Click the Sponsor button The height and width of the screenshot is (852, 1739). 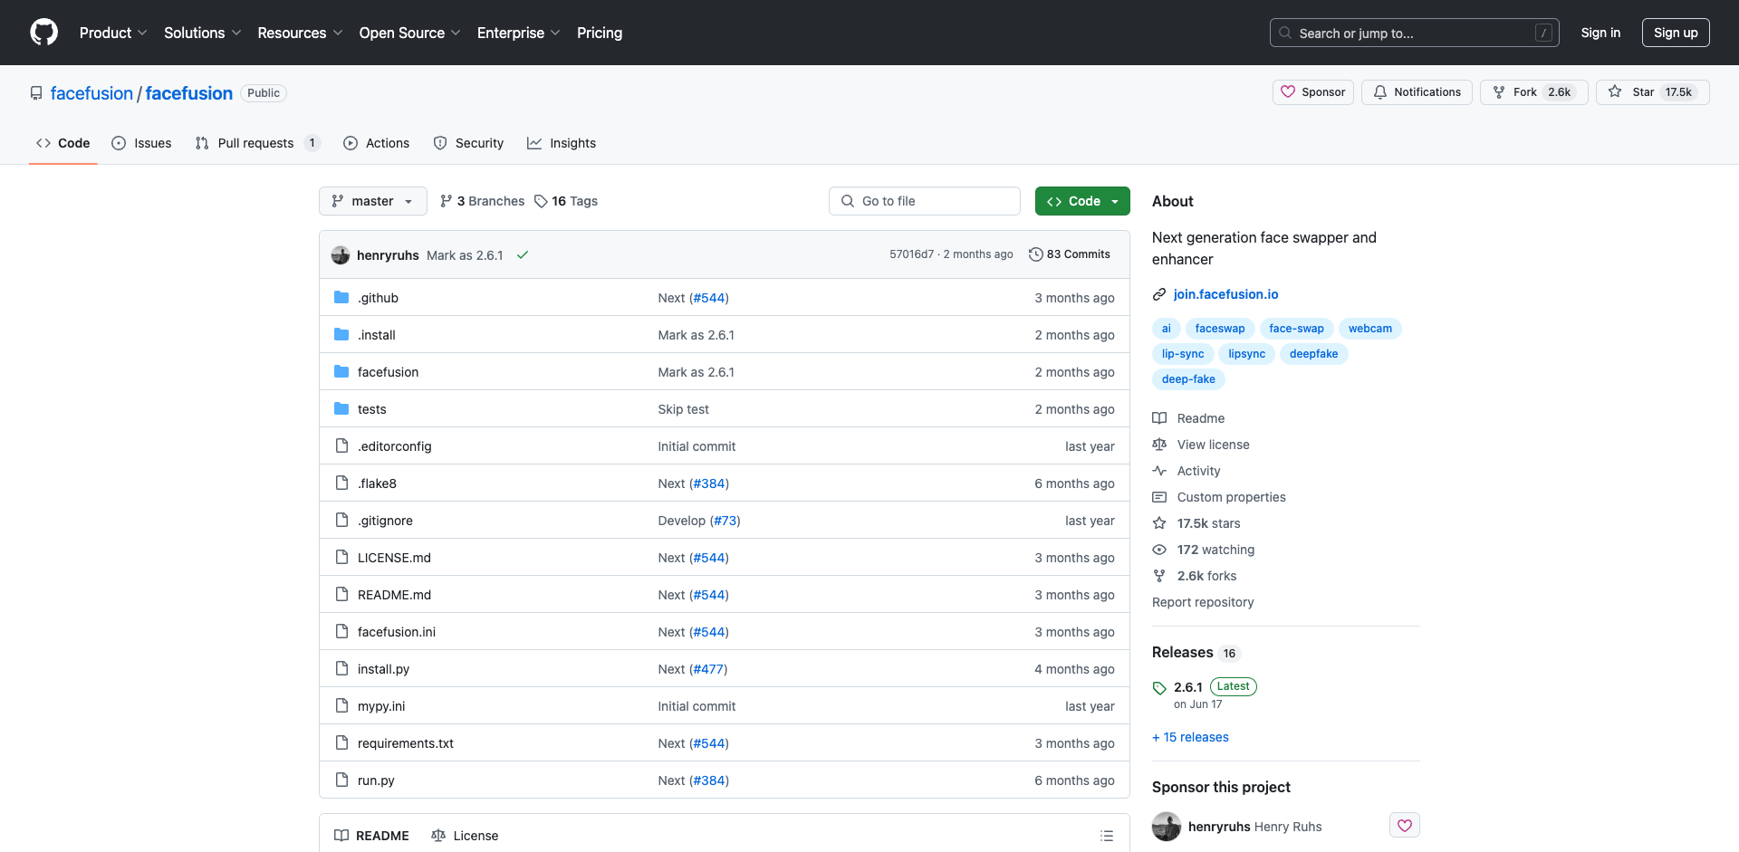(1313, 92)
